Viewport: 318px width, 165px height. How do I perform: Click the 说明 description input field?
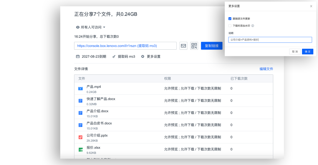point(270,40)
